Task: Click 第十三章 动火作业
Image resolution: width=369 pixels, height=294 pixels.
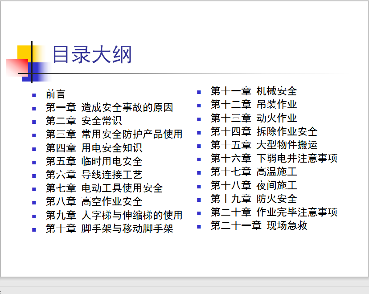Action: (254, 118)
